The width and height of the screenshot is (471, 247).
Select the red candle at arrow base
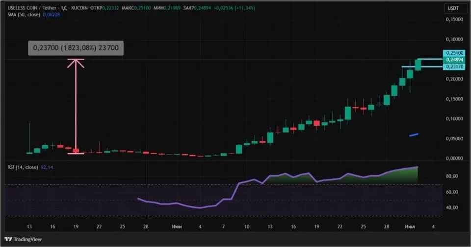[x=76, y=151]
